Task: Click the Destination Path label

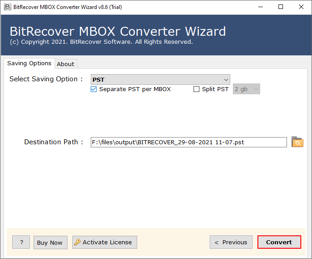Action: 54,142
